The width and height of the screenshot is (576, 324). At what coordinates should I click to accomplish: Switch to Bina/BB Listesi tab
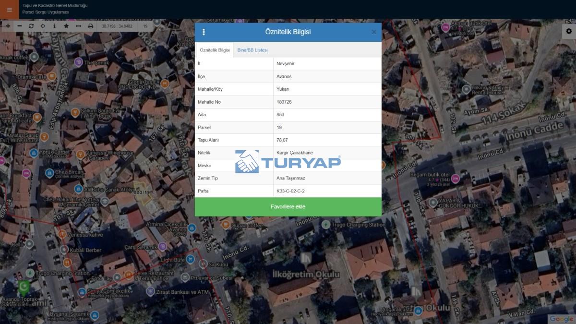coord(252,50)
